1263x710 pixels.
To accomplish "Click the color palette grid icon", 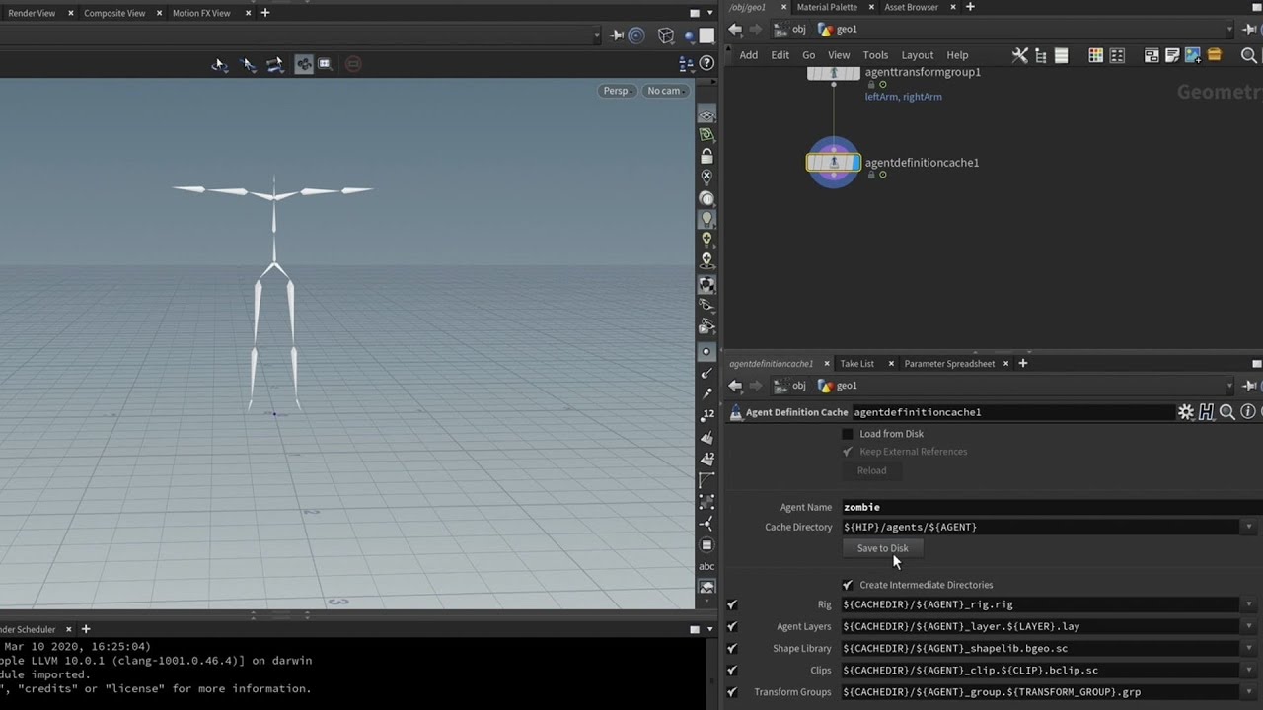I will click(1095, 55).
